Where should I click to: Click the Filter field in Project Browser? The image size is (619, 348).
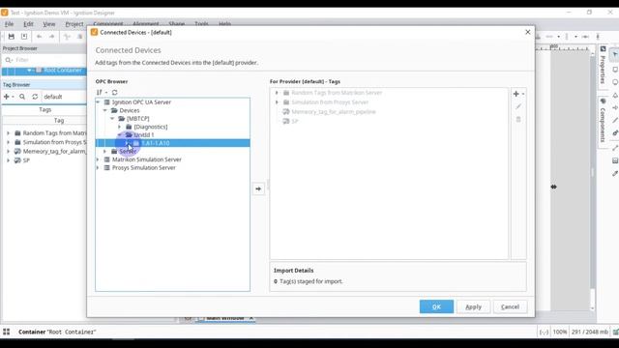(x=44, y=60)
